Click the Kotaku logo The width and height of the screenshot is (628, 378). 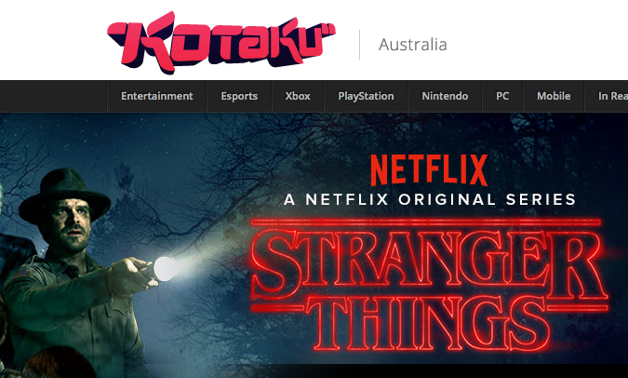point(221,43)
